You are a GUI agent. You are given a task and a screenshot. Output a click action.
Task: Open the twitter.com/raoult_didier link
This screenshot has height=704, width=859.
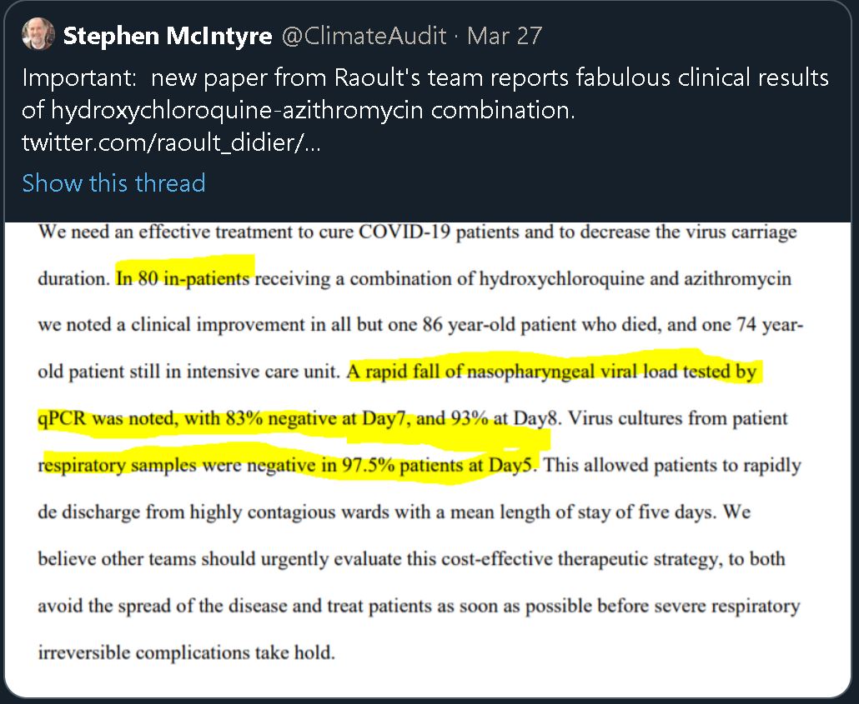tap(171, 142)
